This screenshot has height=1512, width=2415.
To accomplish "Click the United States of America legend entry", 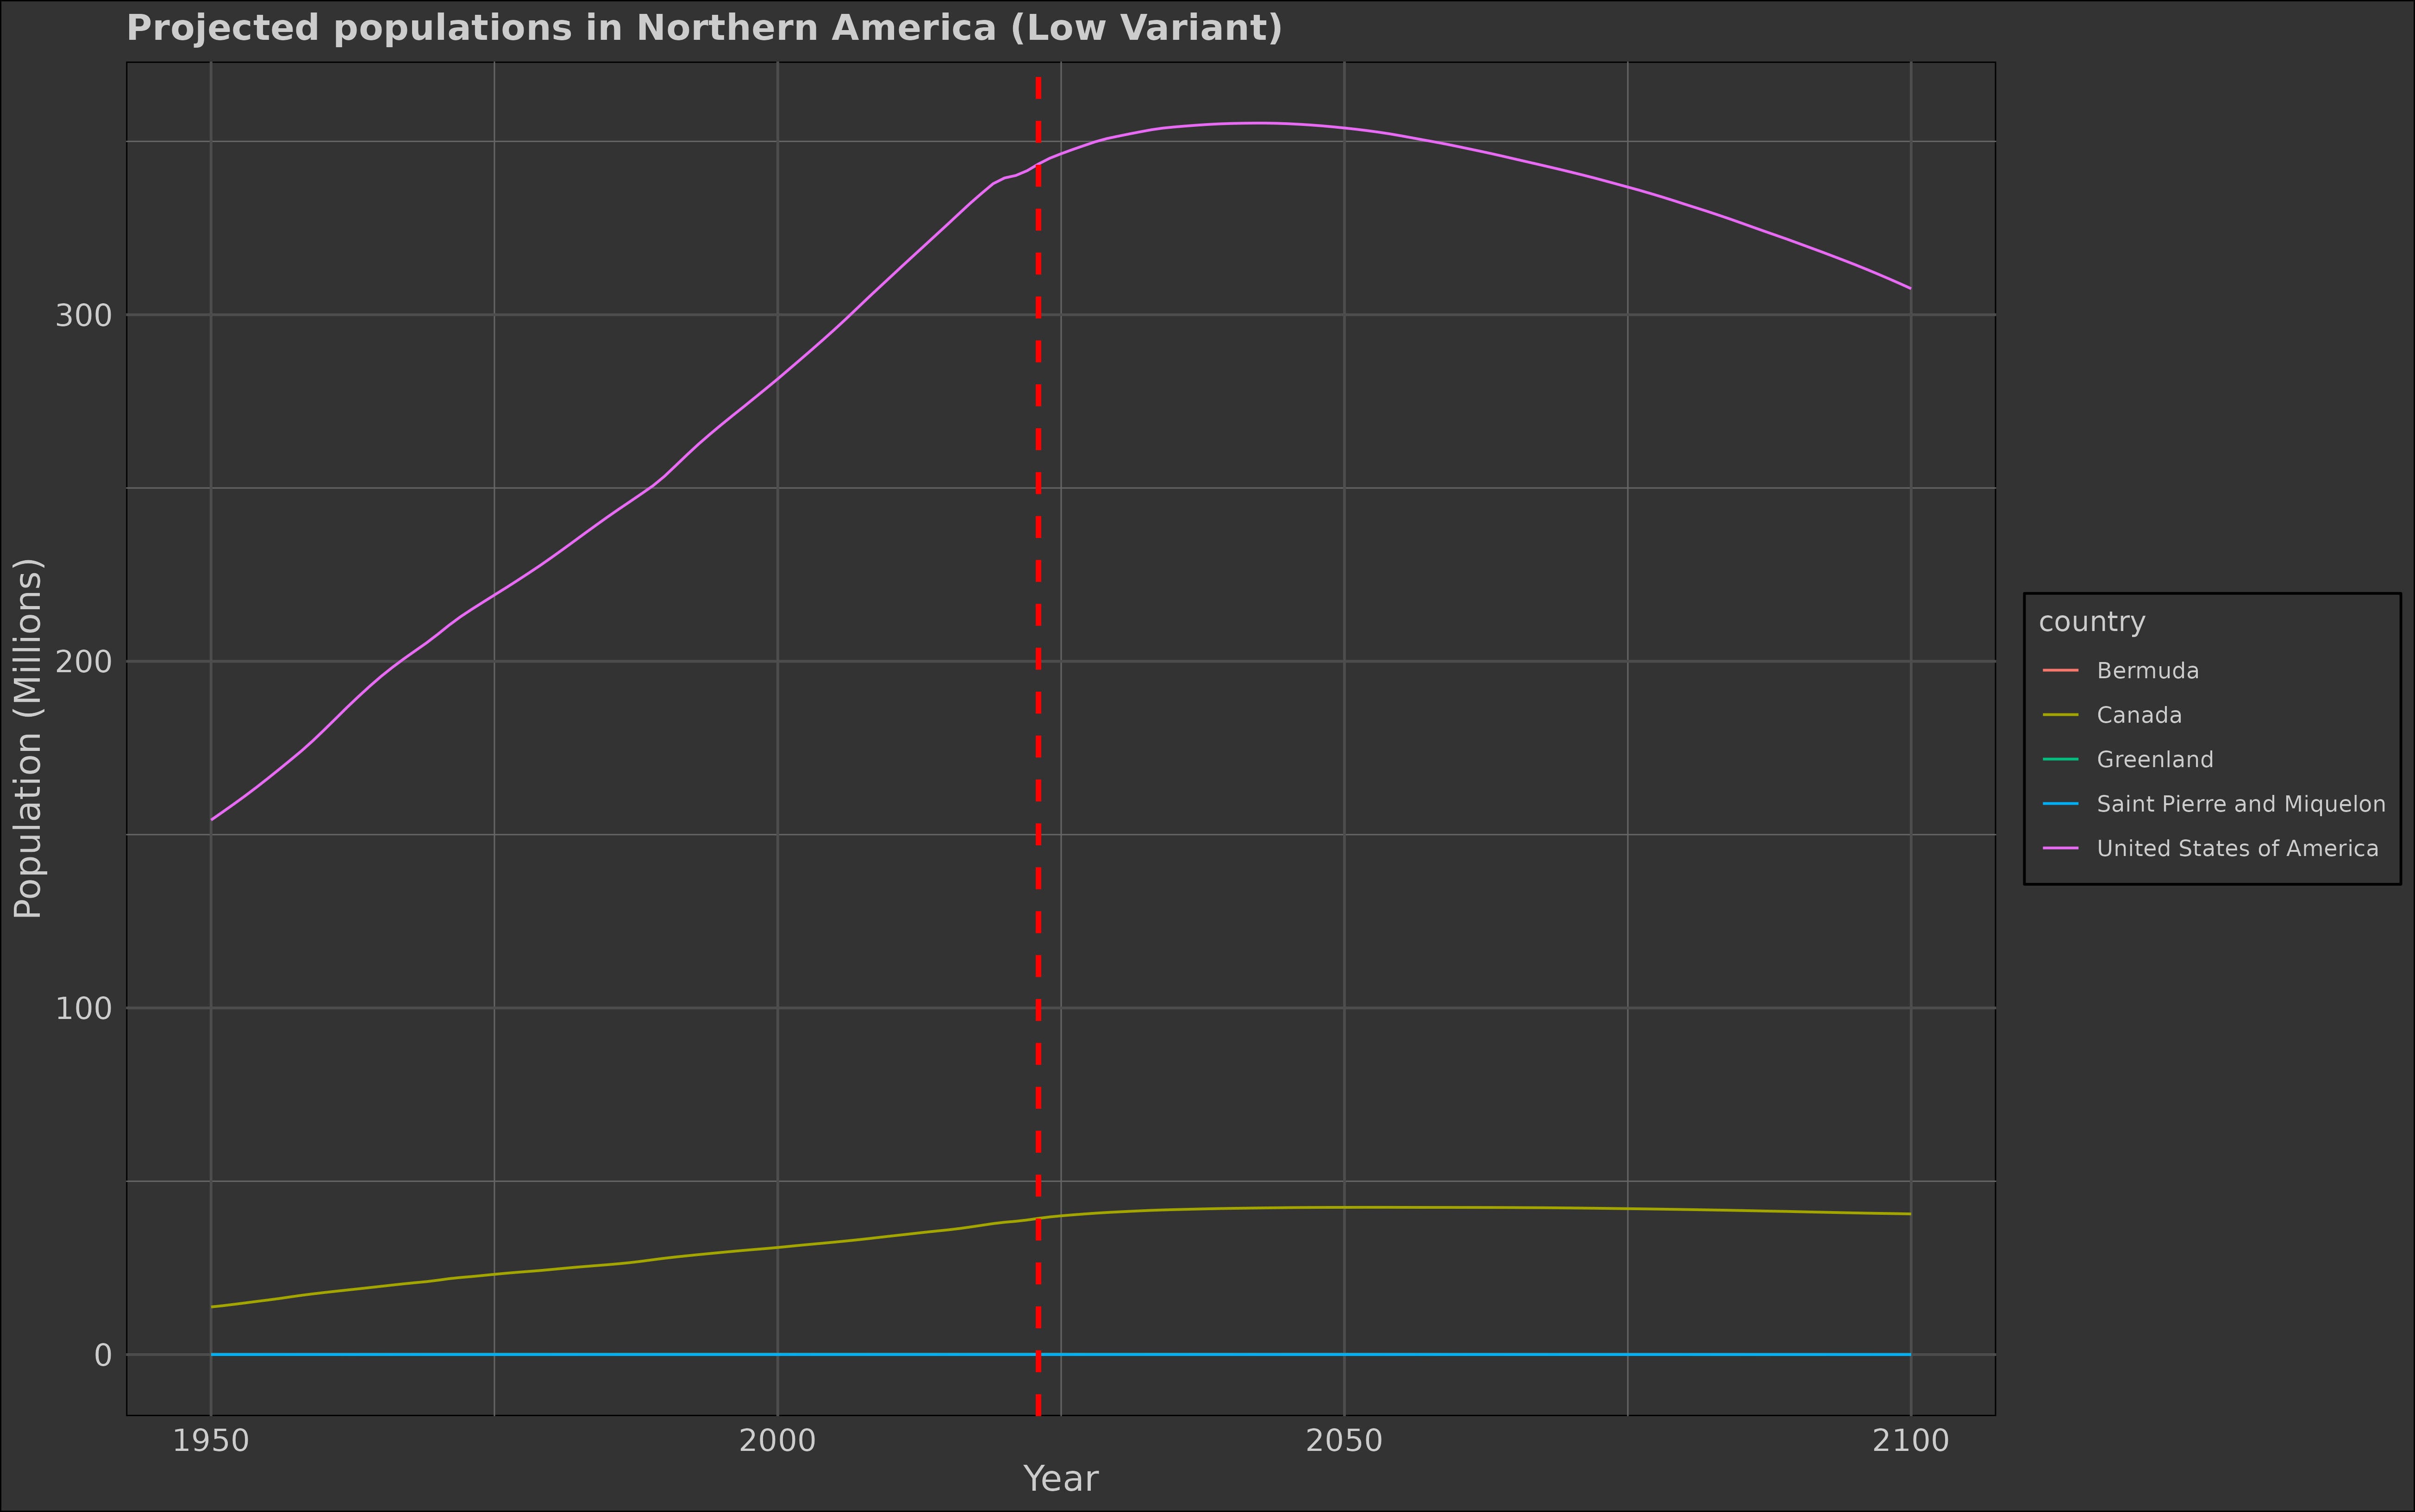I will click(2210, 848).
